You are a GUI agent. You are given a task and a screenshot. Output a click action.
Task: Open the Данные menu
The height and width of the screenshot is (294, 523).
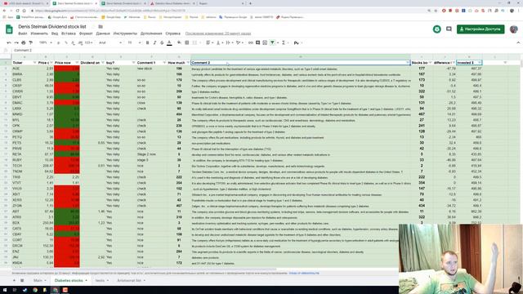coord(103,33)
